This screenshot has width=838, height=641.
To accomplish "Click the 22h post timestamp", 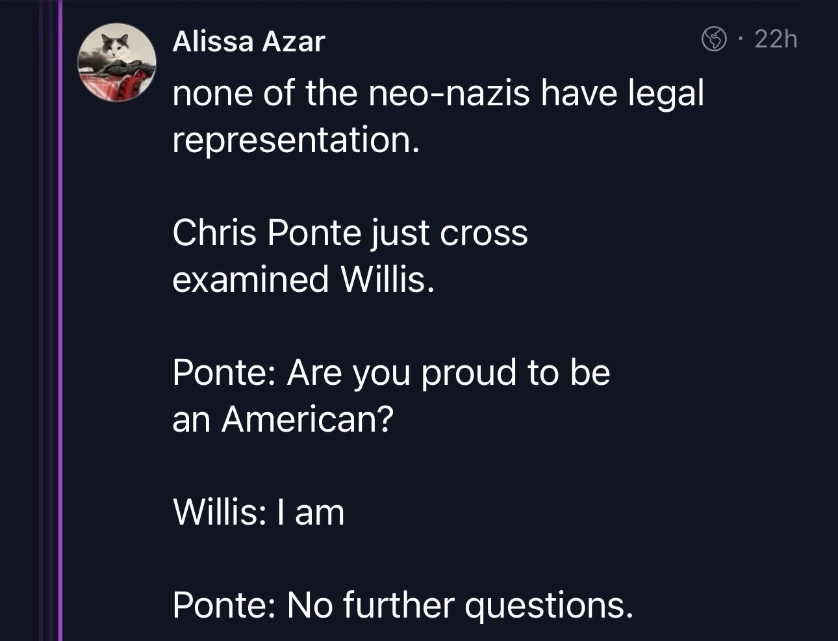I will [776, 40].
